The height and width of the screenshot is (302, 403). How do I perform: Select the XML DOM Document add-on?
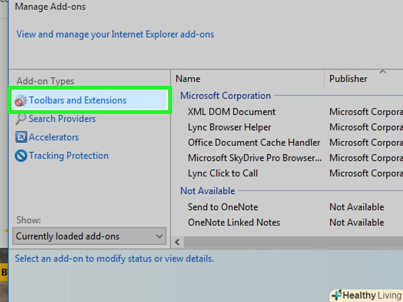[231, 112]
